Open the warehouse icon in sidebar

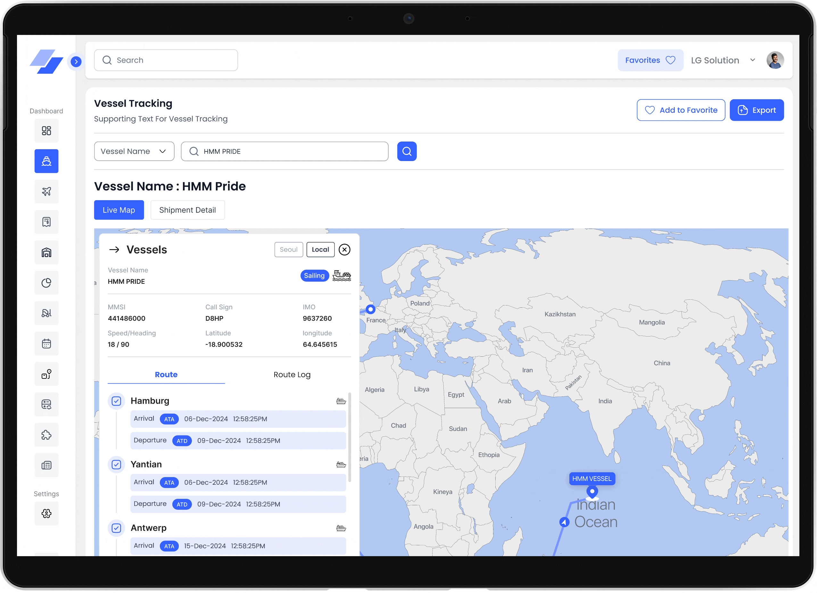click(x=46, y=252)
